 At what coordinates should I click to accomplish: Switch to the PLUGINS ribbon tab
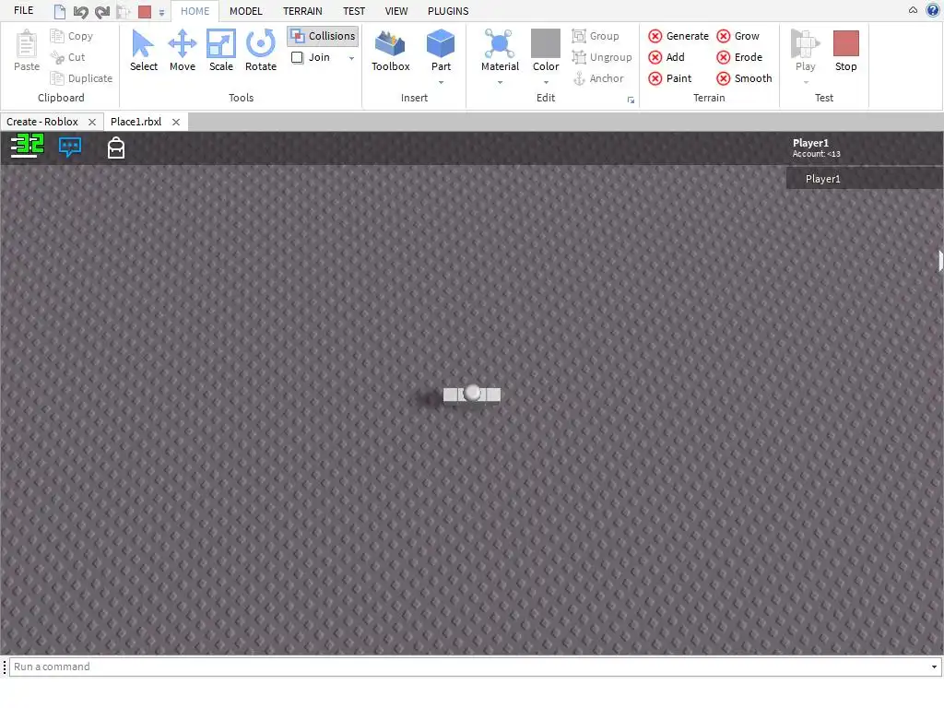448,11
